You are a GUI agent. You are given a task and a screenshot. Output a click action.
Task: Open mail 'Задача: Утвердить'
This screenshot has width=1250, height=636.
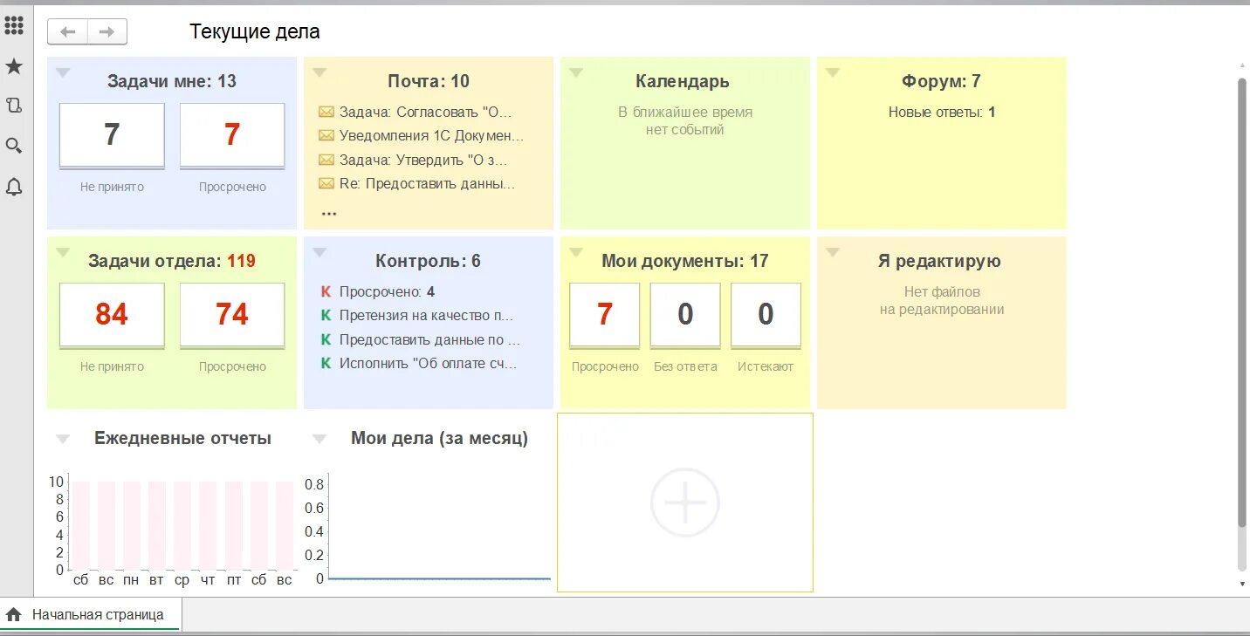(x=423, y=160)
